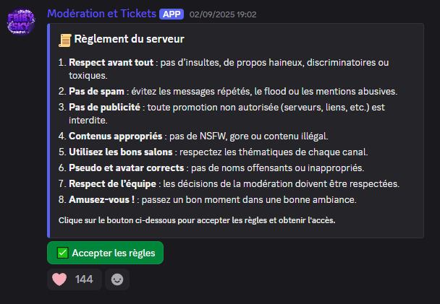Click the "Pas de publicité" rule text
440x304 pixels.
coord(105,108)
